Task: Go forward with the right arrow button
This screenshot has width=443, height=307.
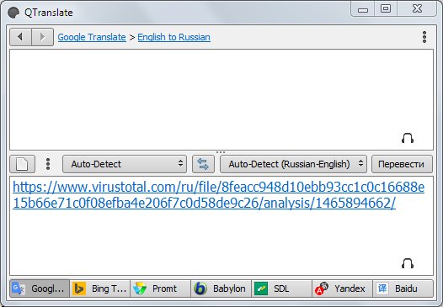Action: click(42, 37)
